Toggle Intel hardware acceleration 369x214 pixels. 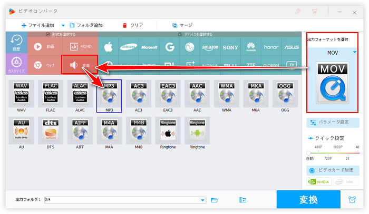pos(346,182)
